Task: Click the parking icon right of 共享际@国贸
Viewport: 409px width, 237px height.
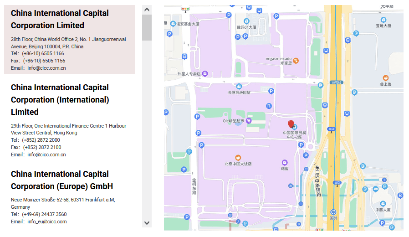Action: (271, 91)
